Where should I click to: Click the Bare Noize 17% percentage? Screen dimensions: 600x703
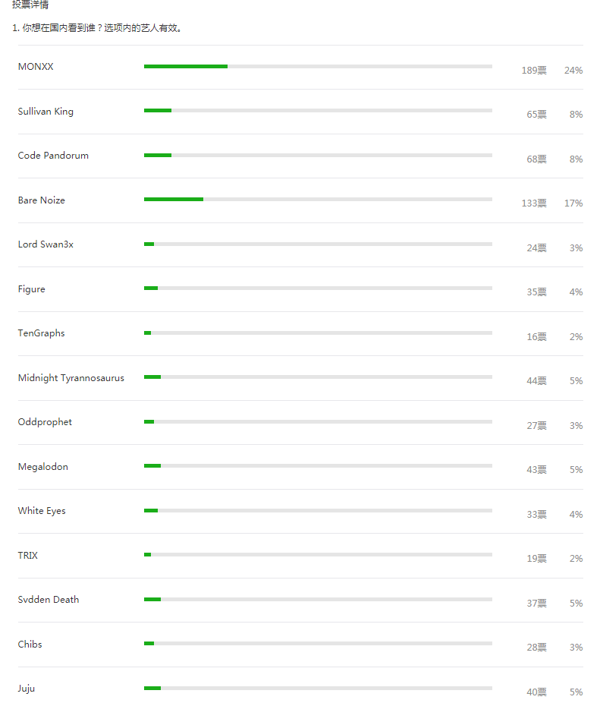pos(573,203)
